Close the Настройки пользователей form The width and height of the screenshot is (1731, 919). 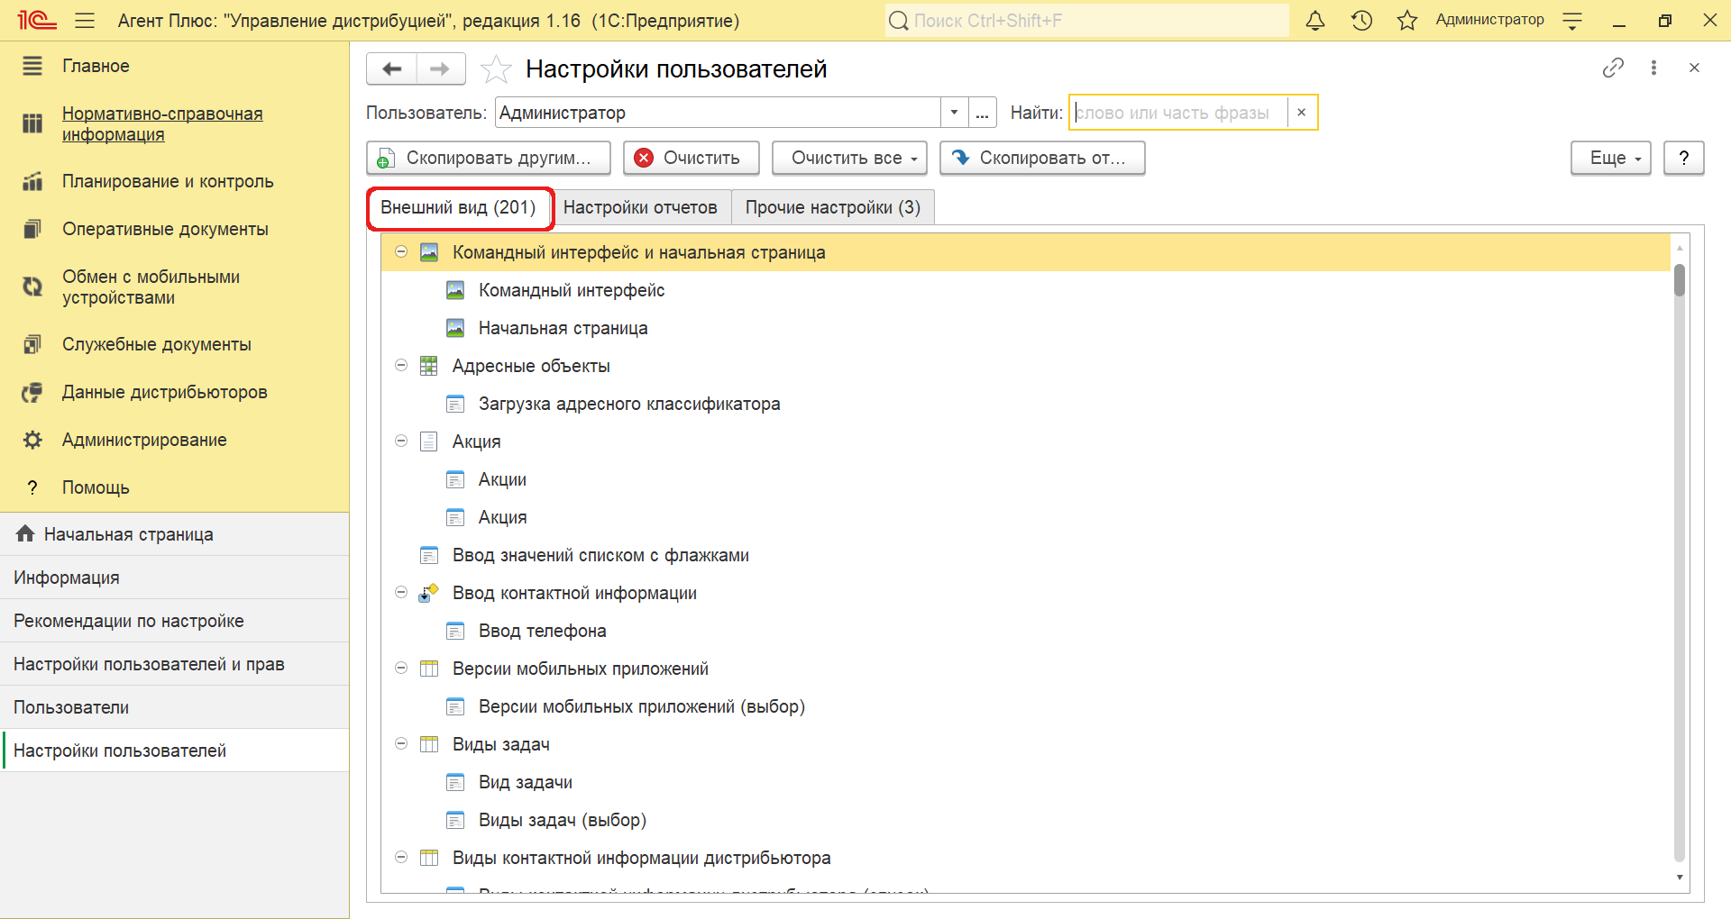(x=1694, y=68)
